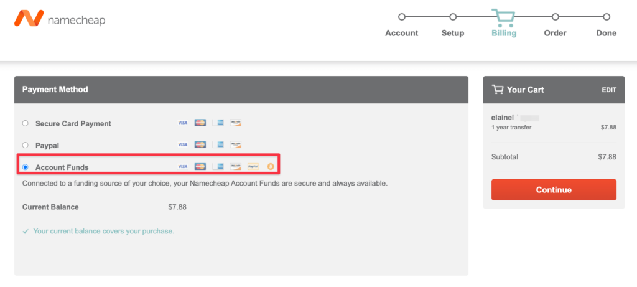
Task: Click the Amex icon in the Paypal row
Action: click(218, 144)
